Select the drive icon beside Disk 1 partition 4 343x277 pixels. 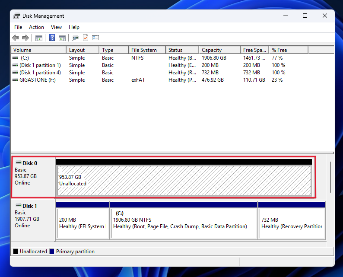pyautogui.click(x=15, y=73)
